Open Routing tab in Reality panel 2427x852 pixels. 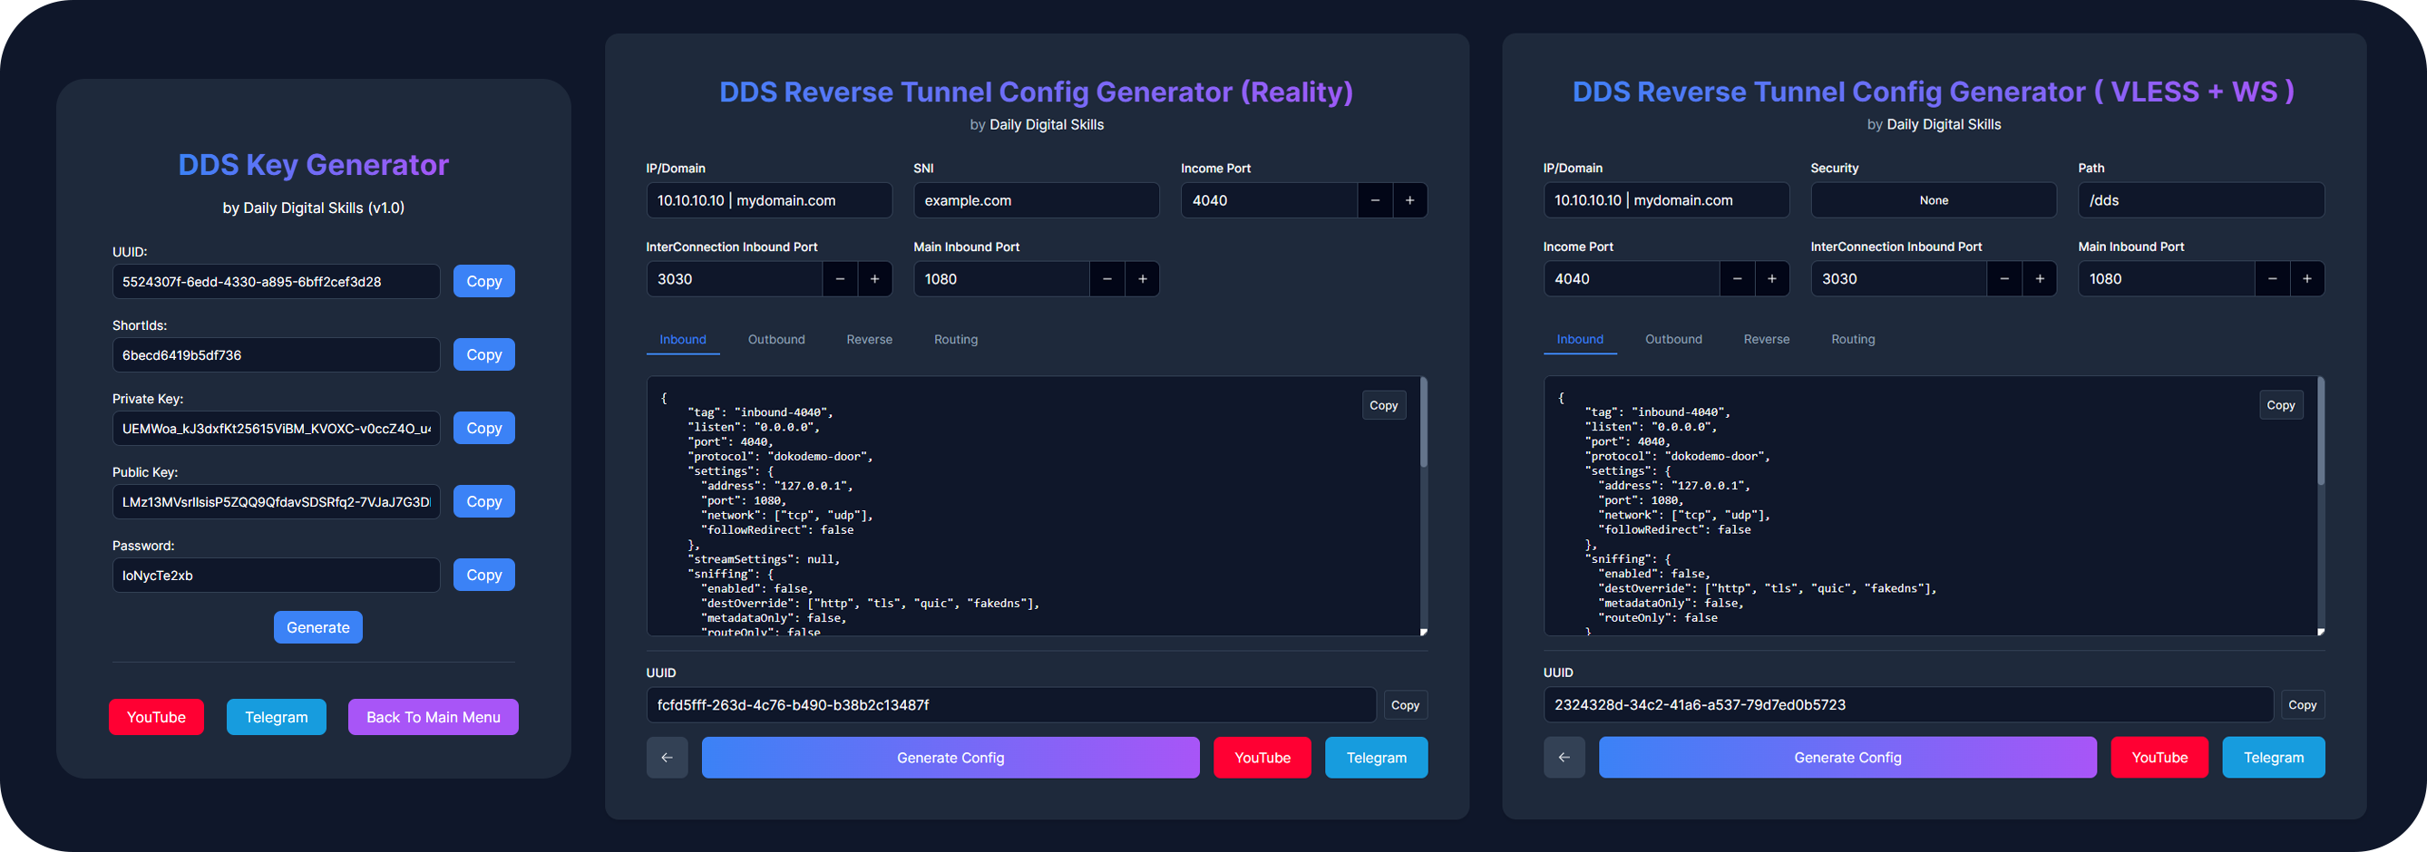(955, 340)
